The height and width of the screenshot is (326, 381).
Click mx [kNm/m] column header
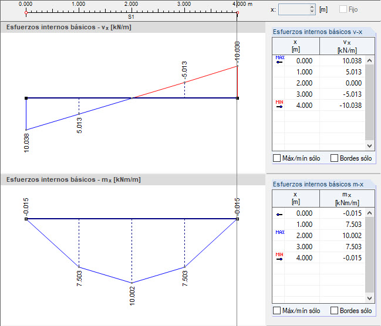click(x=347, y=199)
